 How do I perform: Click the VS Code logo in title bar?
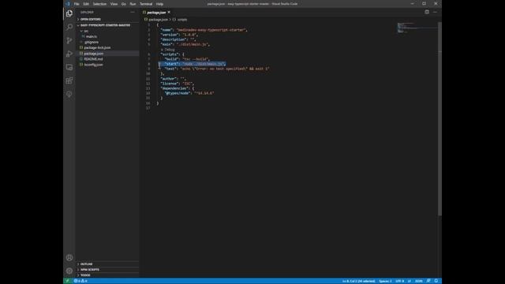[68, 4]
